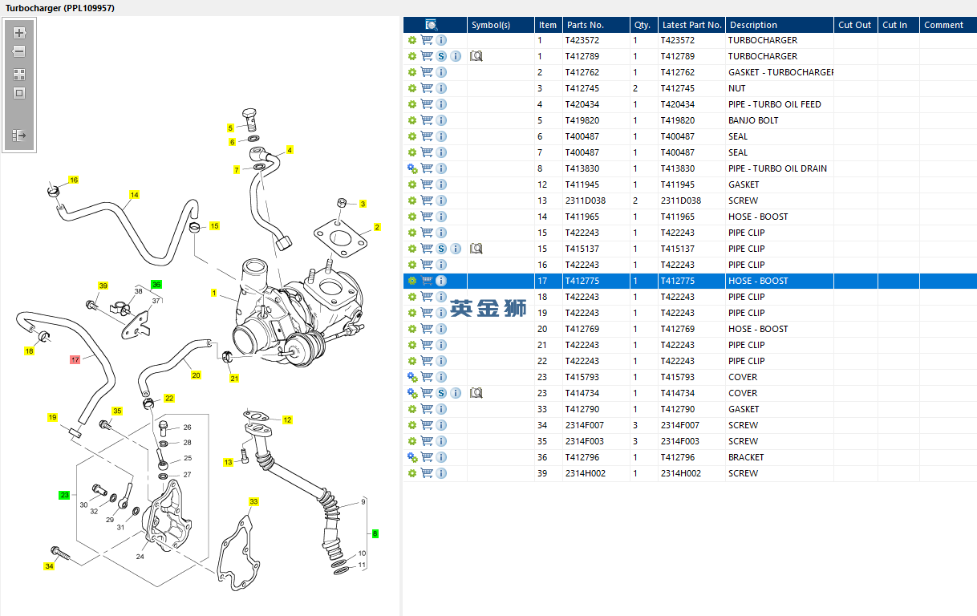Open info for HOSE - BOOST T411965
Image resolution: width=977 pixels, height=616 pixels.
(x=441, y=217)
